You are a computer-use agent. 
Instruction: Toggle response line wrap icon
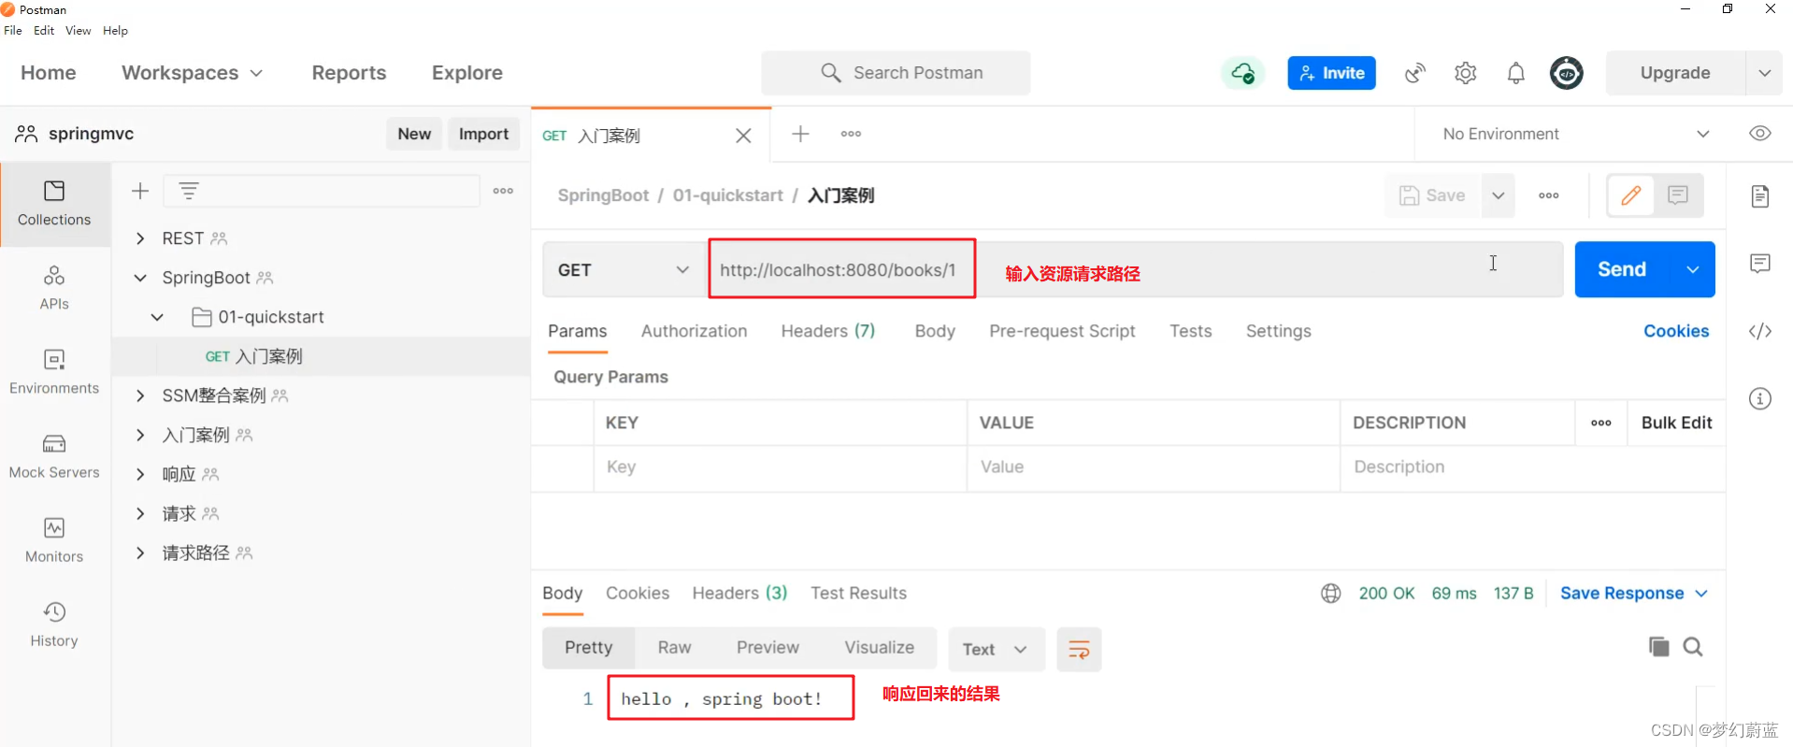click(x=1079, y=649)
